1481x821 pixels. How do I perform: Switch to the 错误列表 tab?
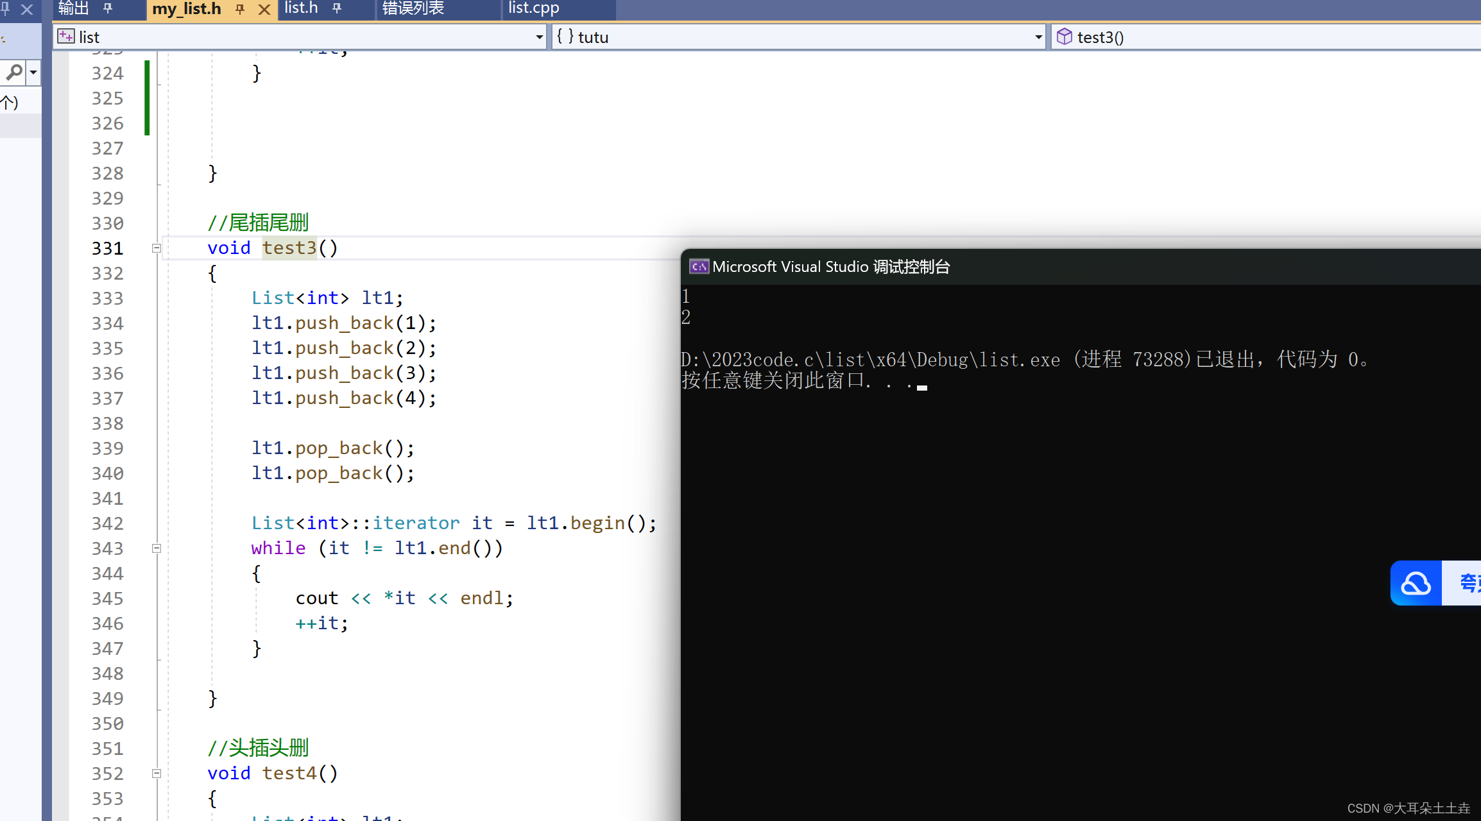tap(413, 8)
